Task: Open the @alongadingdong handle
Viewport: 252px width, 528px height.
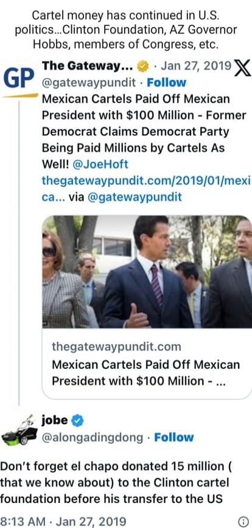Action: pyautogui.click(x=93, y=438)
